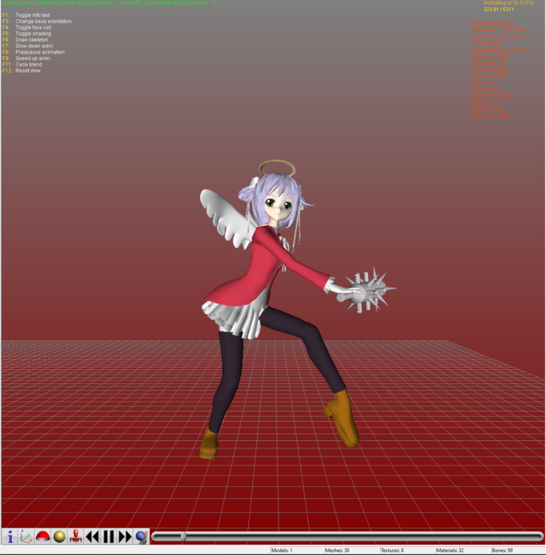Click the character's golden halo
546x555 pixels.
tap(277, 168)
